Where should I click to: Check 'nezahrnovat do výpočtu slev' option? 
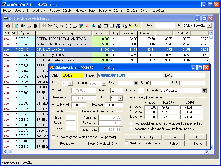(131, 129)
